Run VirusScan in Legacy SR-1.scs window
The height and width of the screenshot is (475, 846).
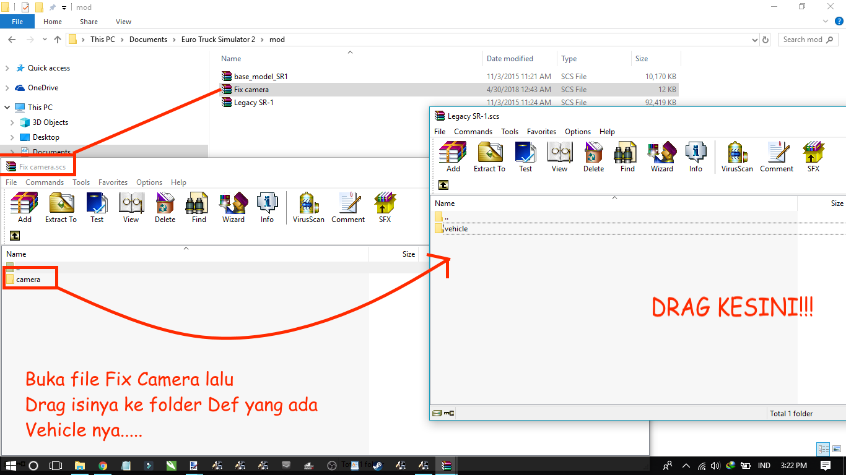(737, 156)
